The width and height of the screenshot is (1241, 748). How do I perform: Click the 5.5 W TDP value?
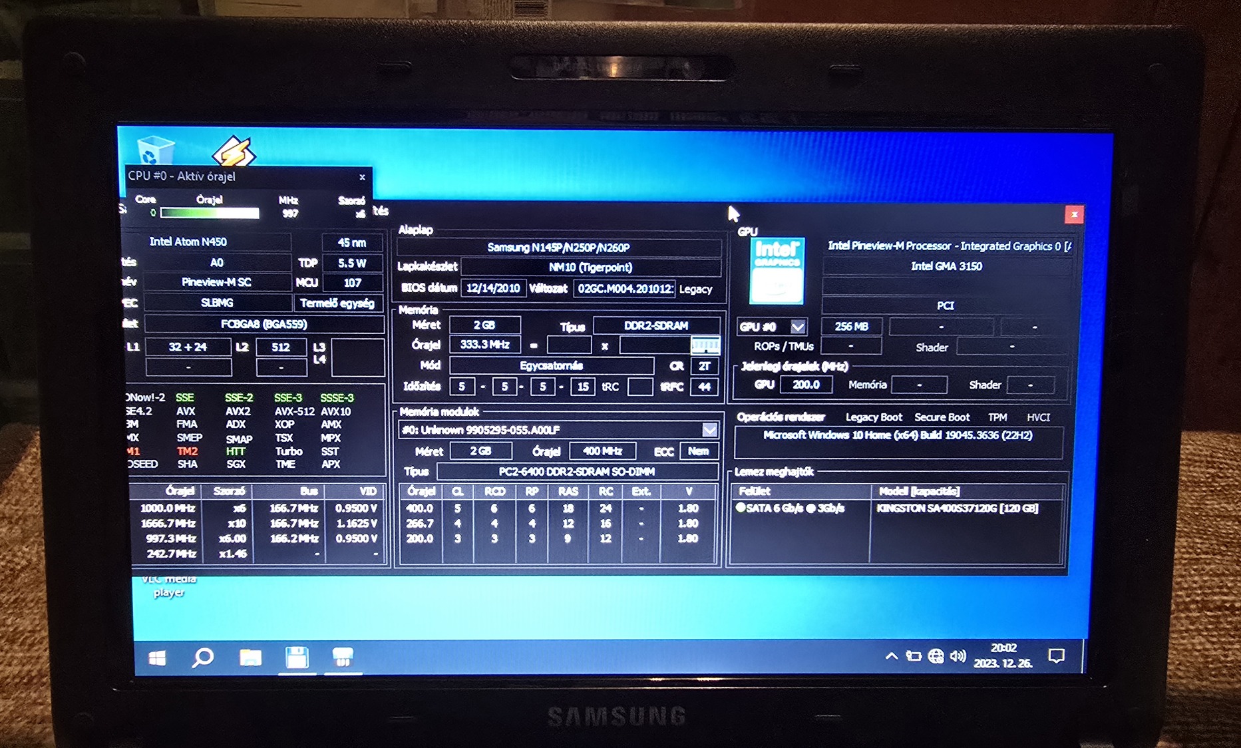(x=352, y=263)
